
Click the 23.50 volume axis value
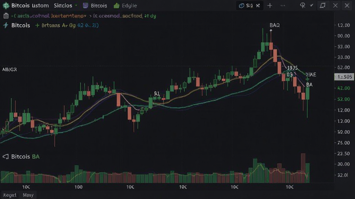(x=344, y=153)
